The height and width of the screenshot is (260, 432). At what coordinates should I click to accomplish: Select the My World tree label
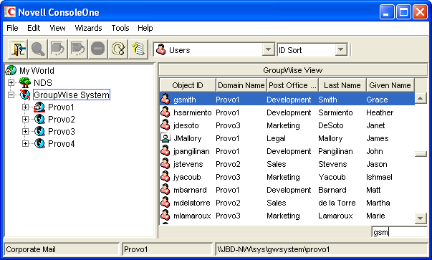click(37, 70)
